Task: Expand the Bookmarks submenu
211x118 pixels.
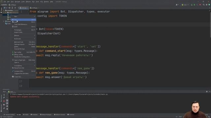Action: 23,39
